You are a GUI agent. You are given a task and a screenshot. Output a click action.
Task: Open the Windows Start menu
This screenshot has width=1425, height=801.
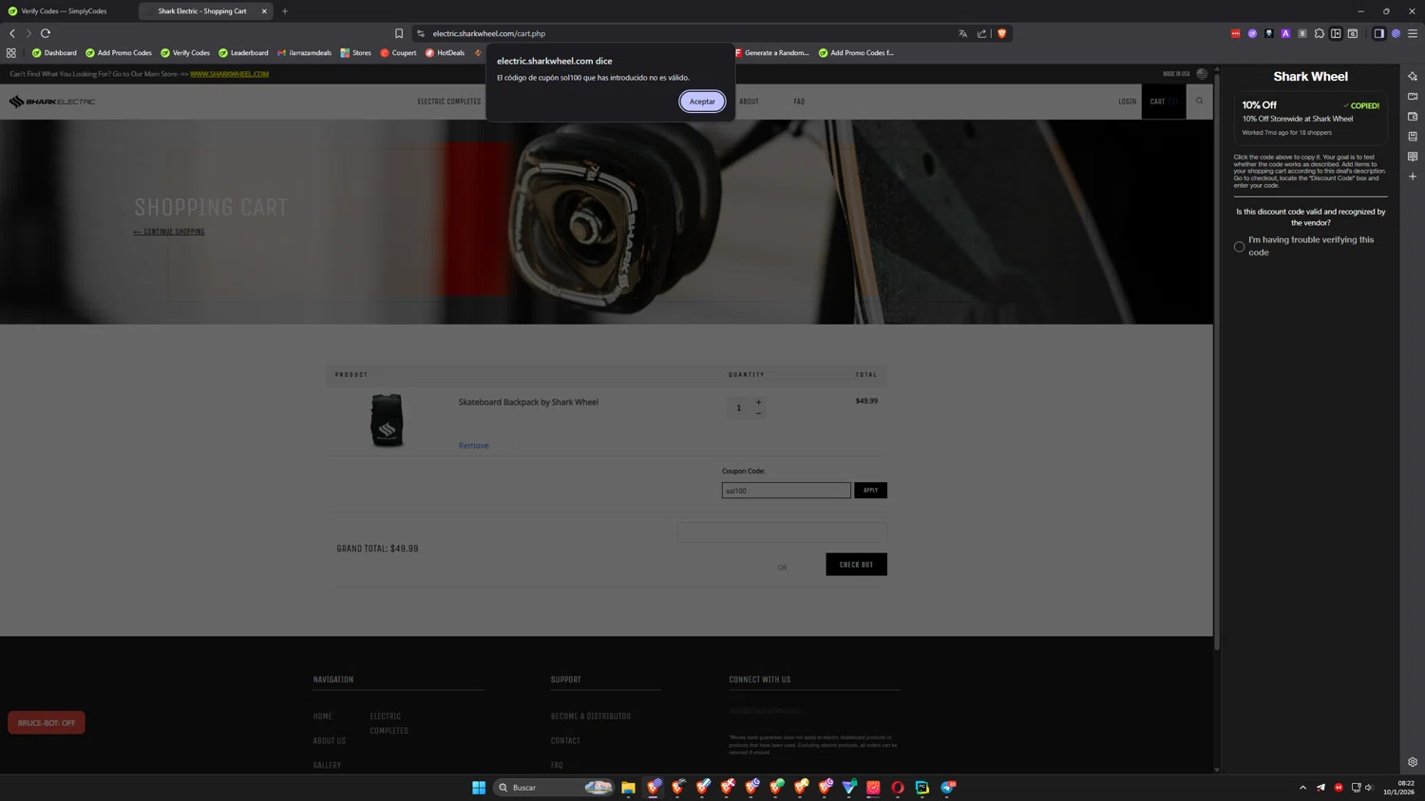coord(479,788)
